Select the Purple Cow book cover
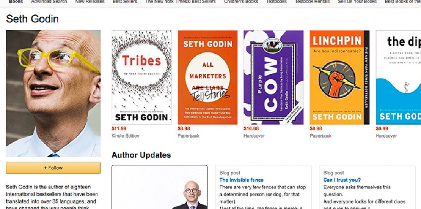Screen dimensions: 421x209 coord(273,77)
